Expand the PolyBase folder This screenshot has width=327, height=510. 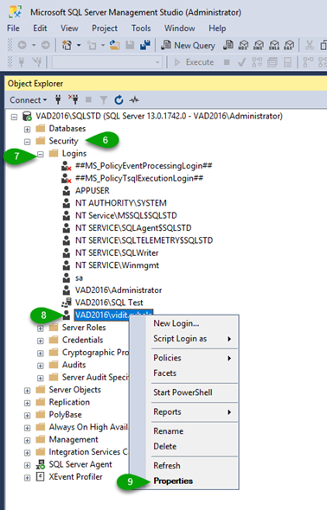coord(28,416)
